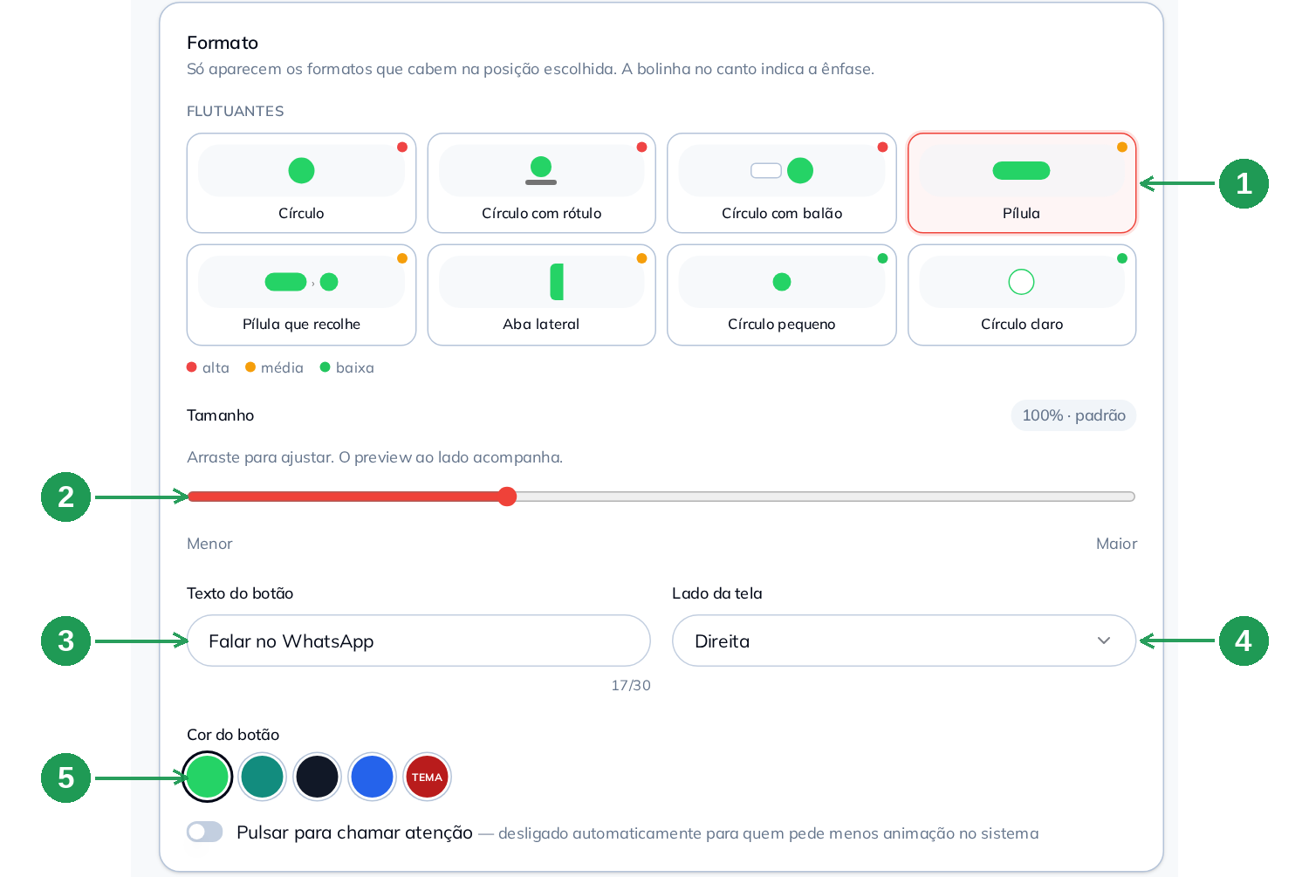
Task: Click the Tamanho label
Action: click(x=221, y=415)
